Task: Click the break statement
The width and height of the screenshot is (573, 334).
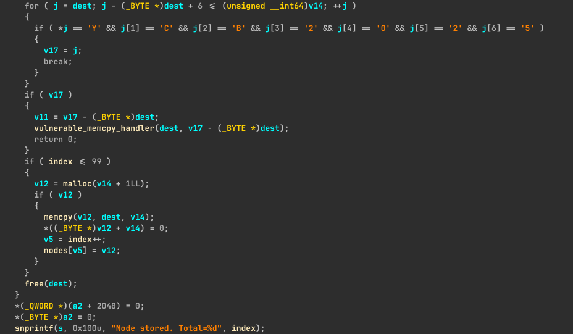Action: (x=57, y=61)
